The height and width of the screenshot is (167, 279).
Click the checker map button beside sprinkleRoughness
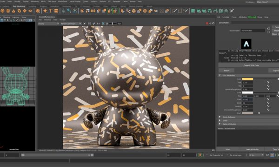(268, 89)
